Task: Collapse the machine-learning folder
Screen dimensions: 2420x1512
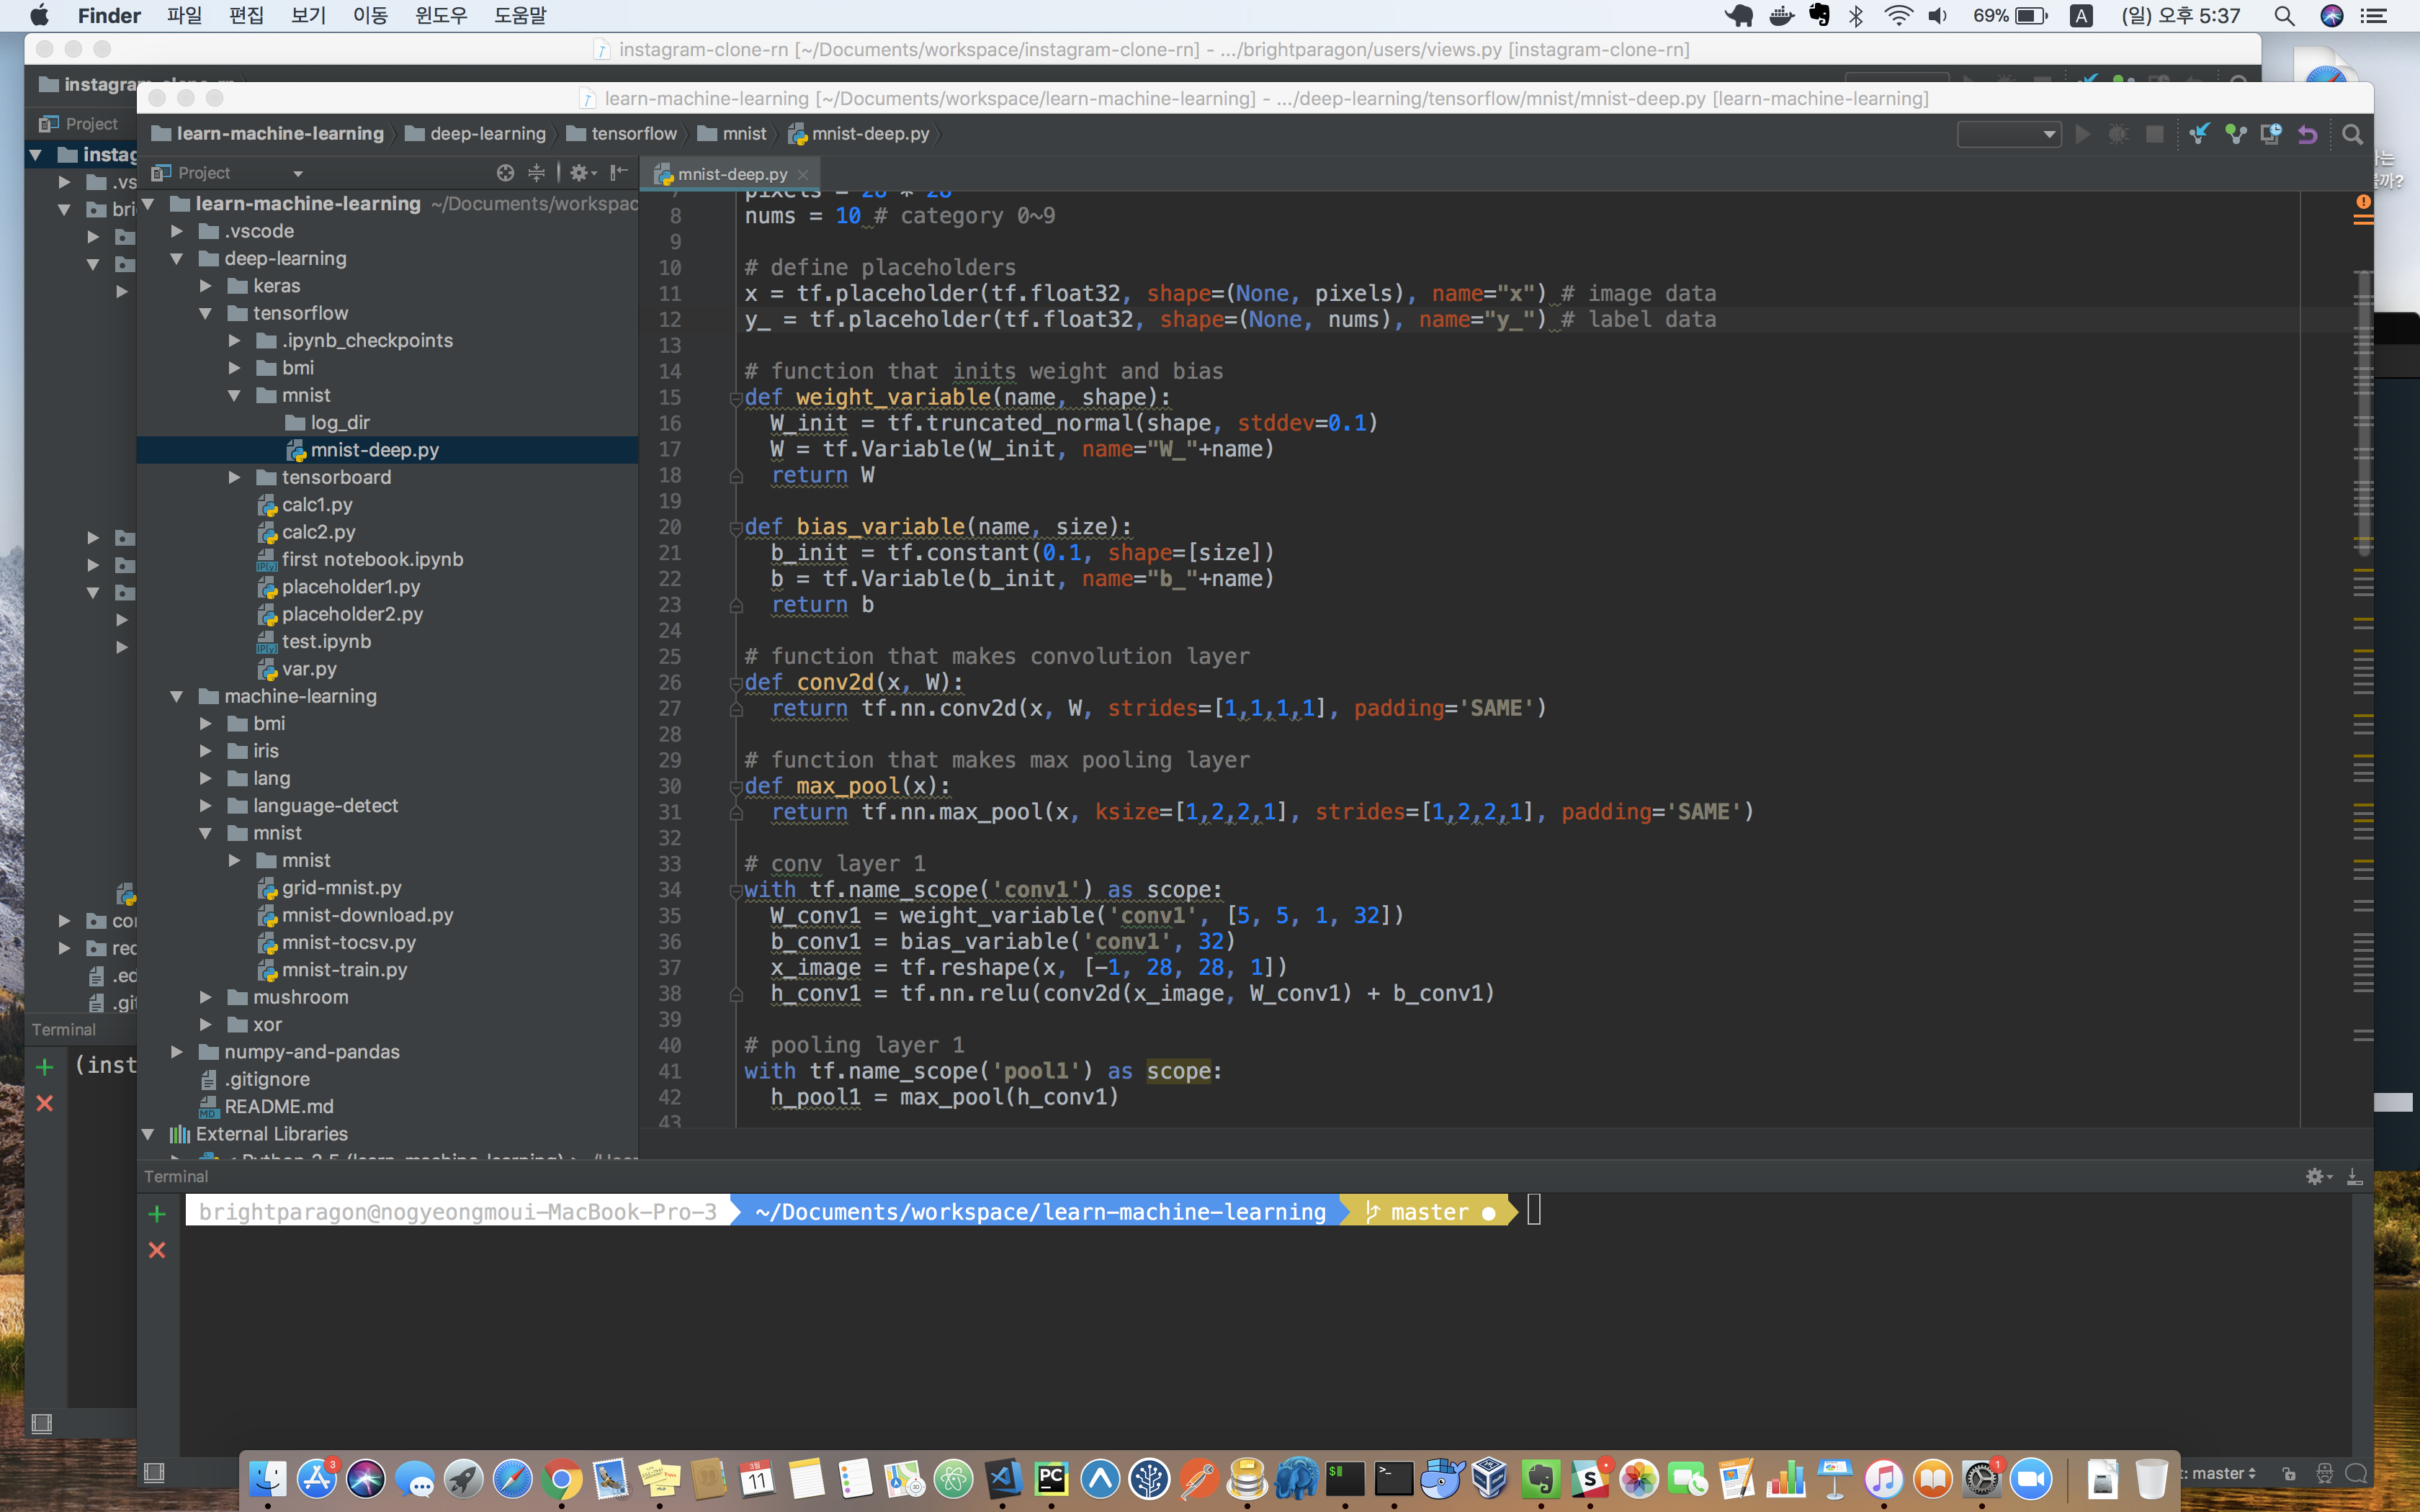Action: (177, 696)
